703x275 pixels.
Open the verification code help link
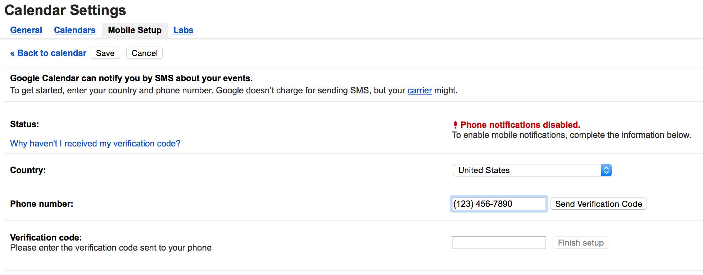95,144
